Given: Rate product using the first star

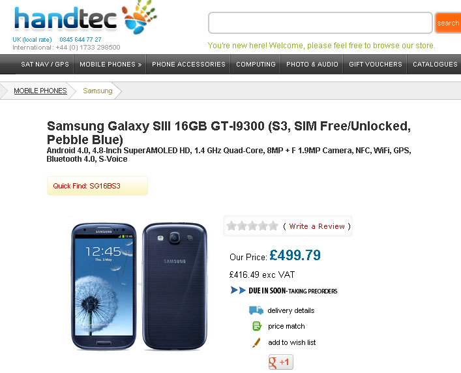Looking at the screenshot, I should pos(231,226).
